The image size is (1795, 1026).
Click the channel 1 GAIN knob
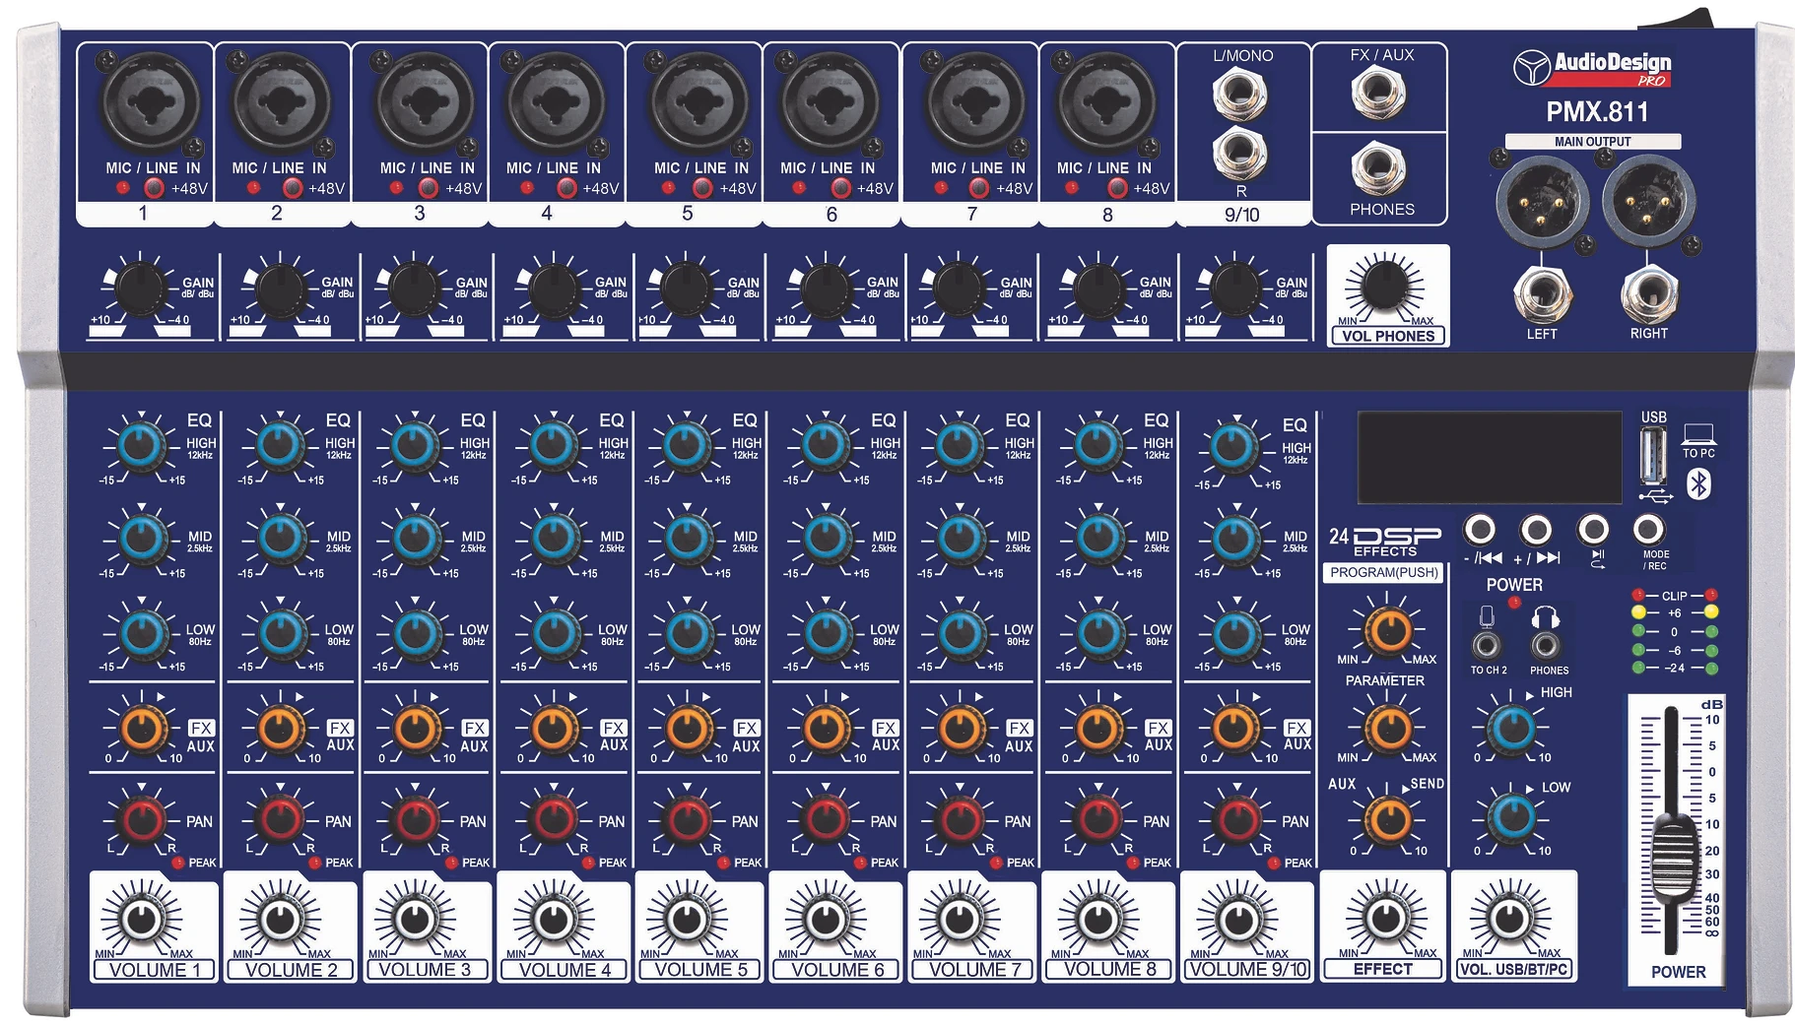pyautogui.click(x=142, y=289)
